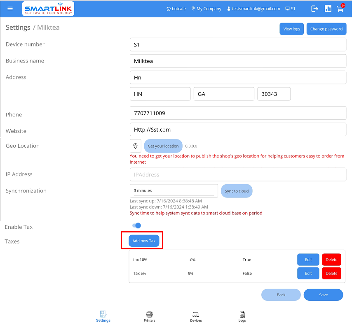352x332 pixels.
Task: Toggle the Enable Tax switch
Action: pyautogui.click(x=136, y=225)
